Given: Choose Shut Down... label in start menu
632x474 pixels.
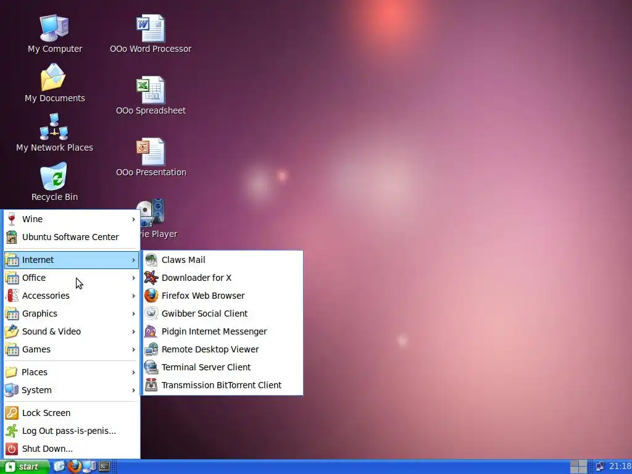Looking at the screenshot, I should click(47, 449).
